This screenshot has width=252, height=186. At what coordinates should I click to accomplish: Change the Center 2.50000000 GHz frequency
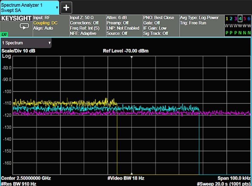click(26, 178)
